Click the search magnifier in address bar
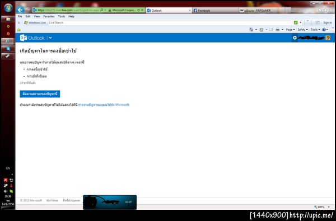Screen dimensions: 336x221 point(102,10)
